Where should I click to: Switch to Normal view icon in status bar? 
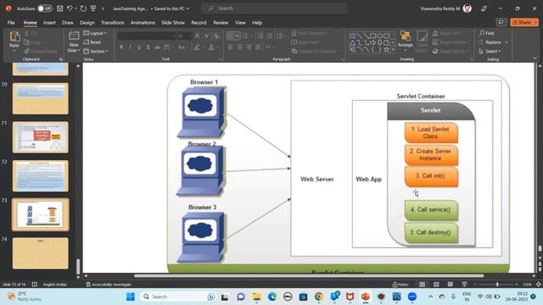click(x=423, y=285)
